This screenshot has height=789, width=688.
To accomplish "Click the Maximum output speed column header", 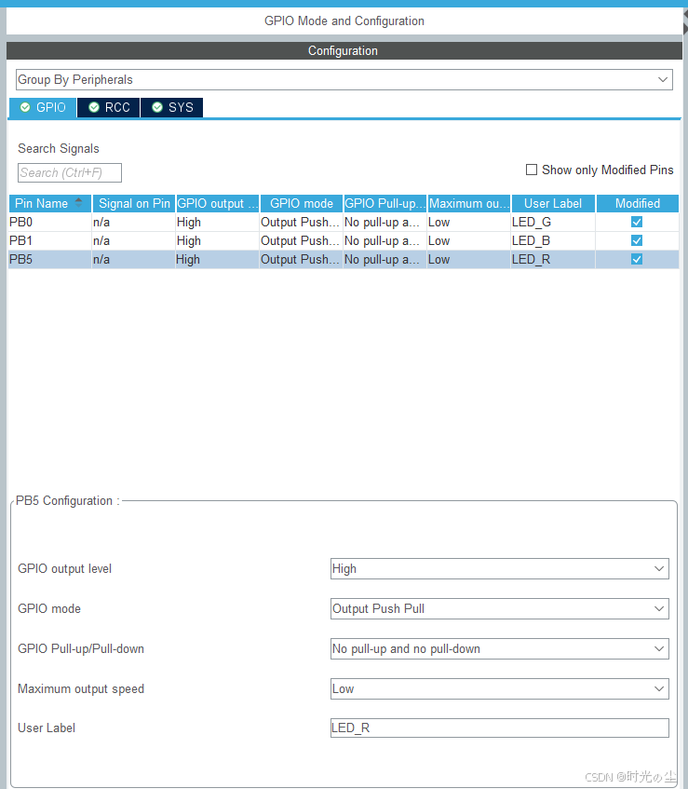I will [x=469, y=203].
